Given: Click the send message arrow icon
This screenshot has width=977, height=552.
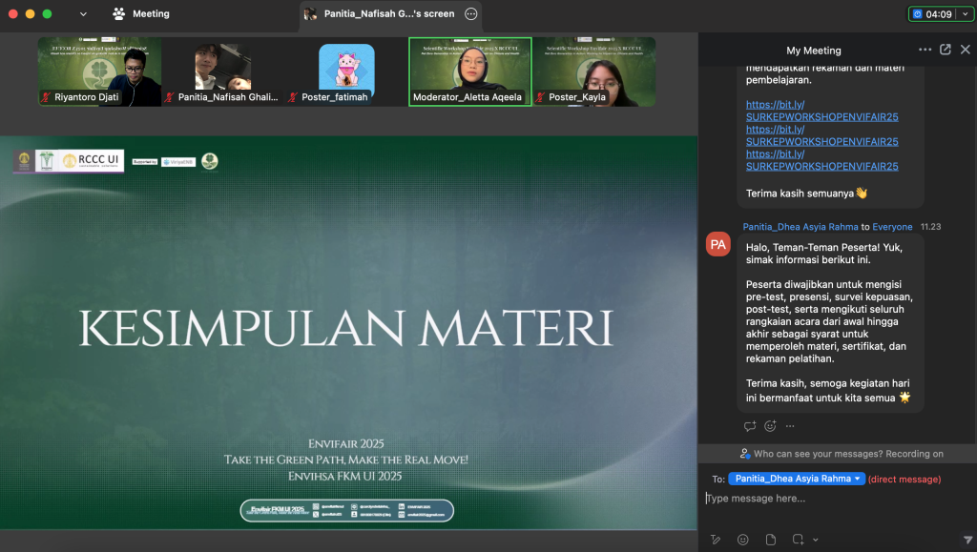Looking at the screenshot, I should pos(967,540).
